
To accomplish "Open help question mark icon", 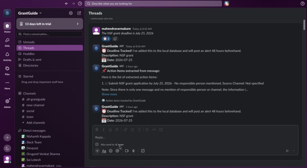I will click(302, 3).
